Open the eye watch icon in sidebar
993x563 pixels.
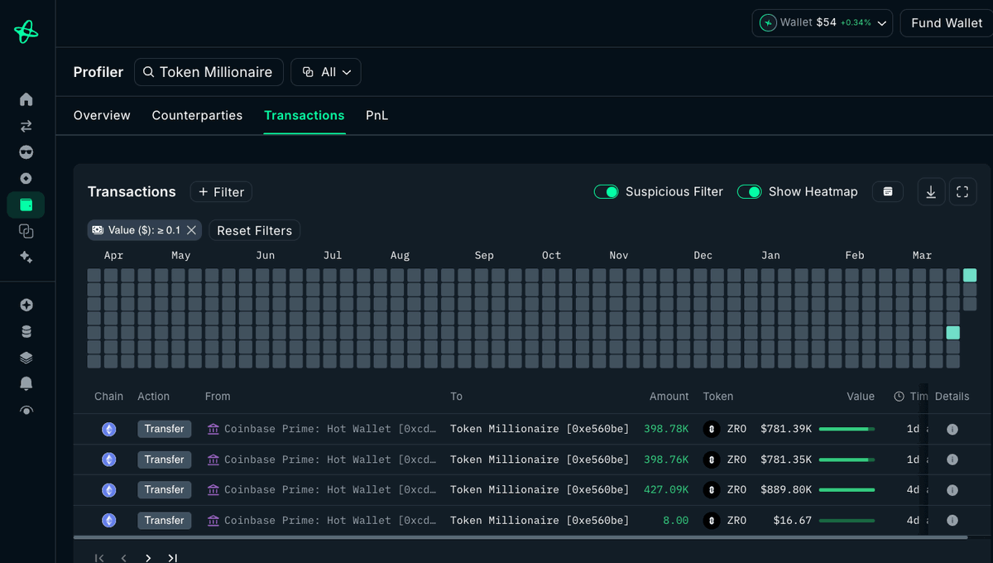point(26,410)
